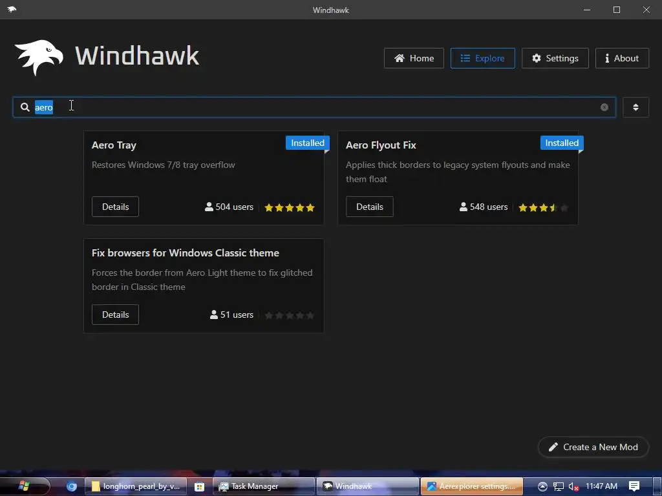Click the Windhawk title bar eagle icon

point(12,9)
